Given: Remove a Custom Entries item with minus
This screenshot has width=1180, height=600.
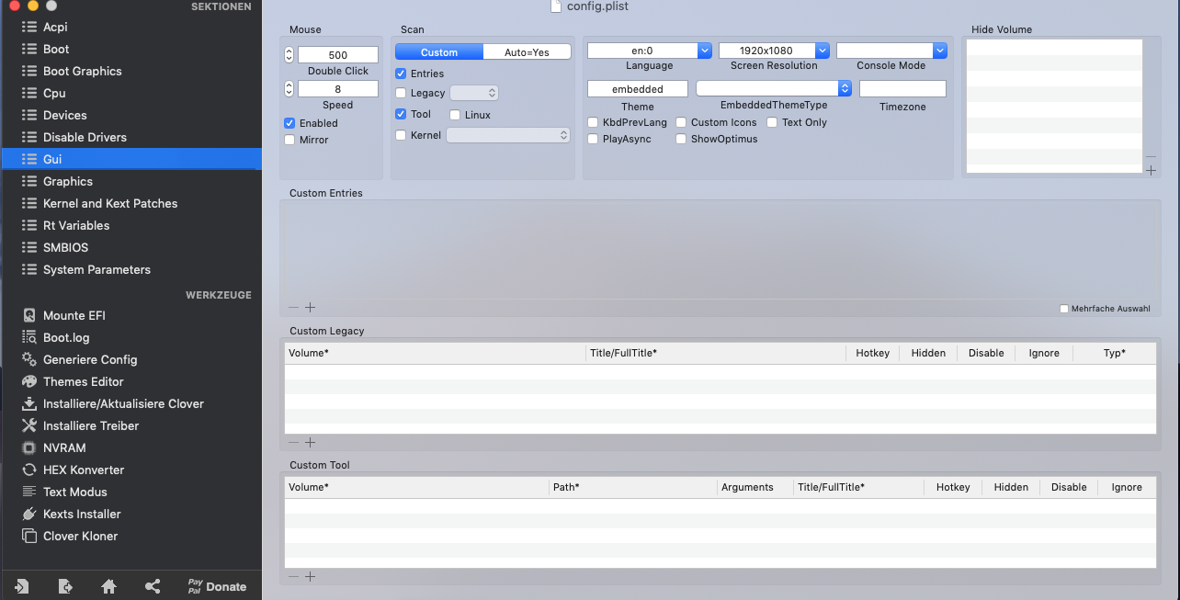Looking at the screenshot, I should pyautogui.click(x=294, y=308).
